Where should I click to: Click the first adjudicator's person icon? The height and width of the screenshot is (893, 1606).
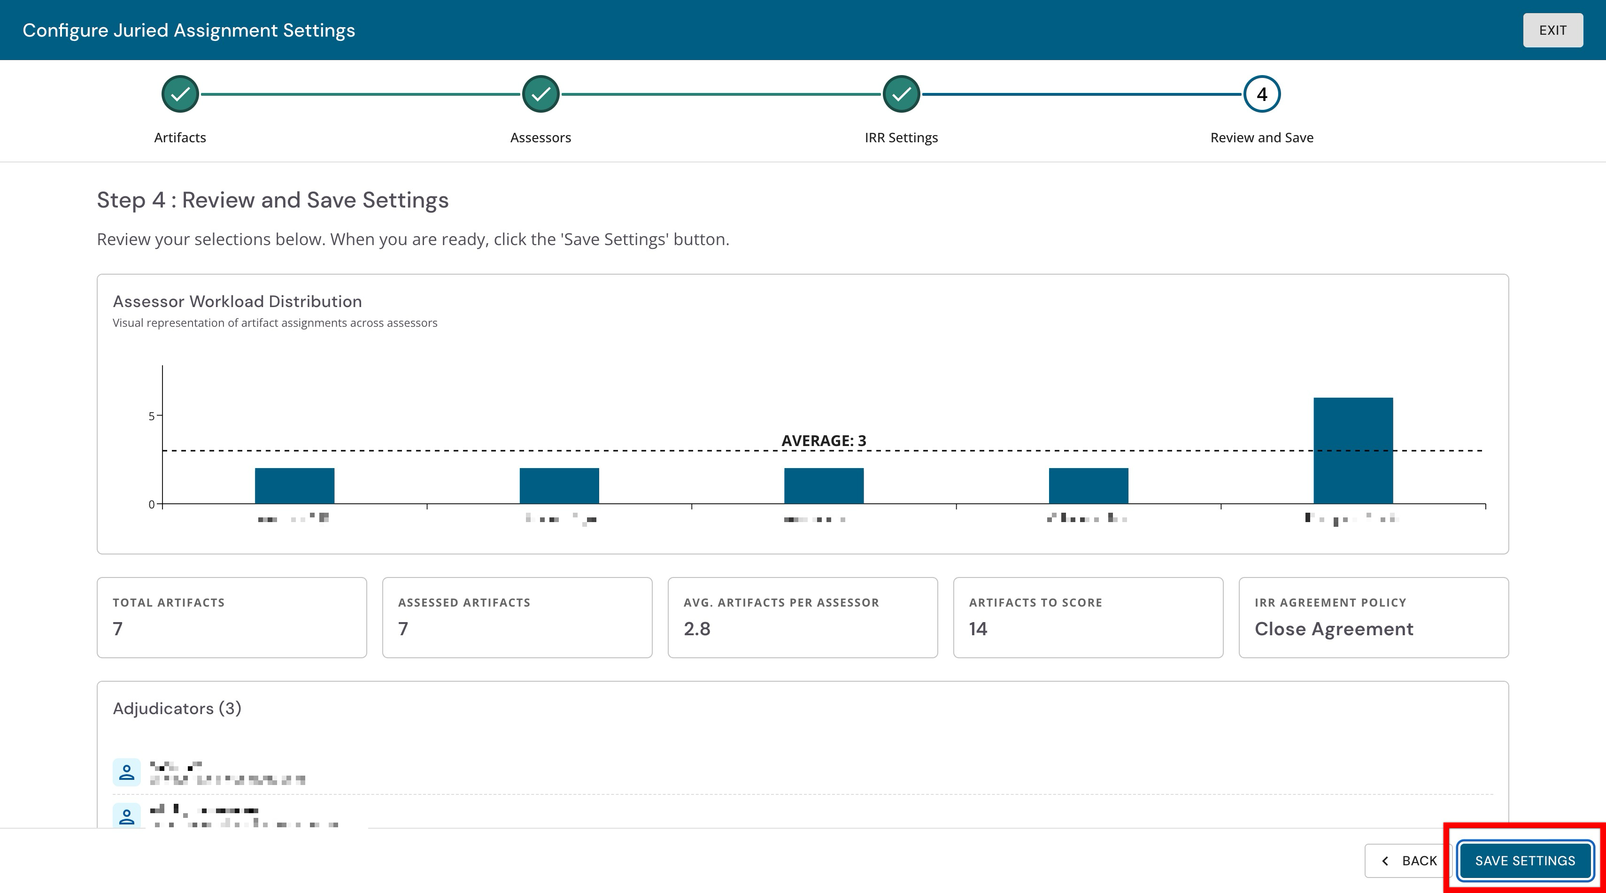point(127,772)
